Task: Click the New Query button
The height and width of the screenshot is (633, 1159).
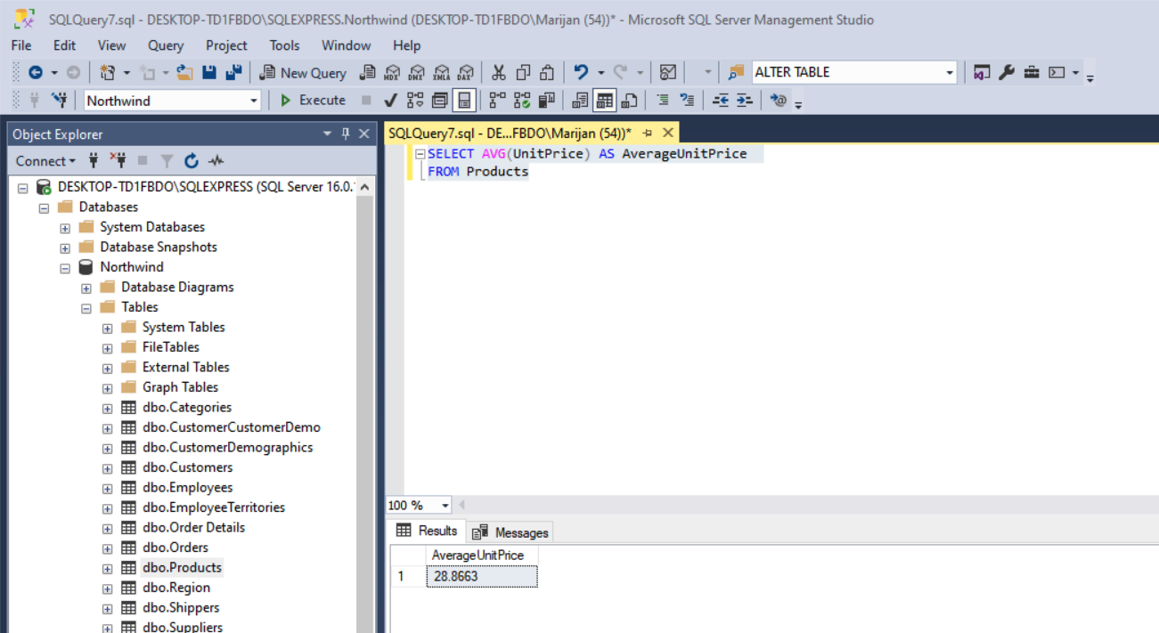Action: (302, 73)
